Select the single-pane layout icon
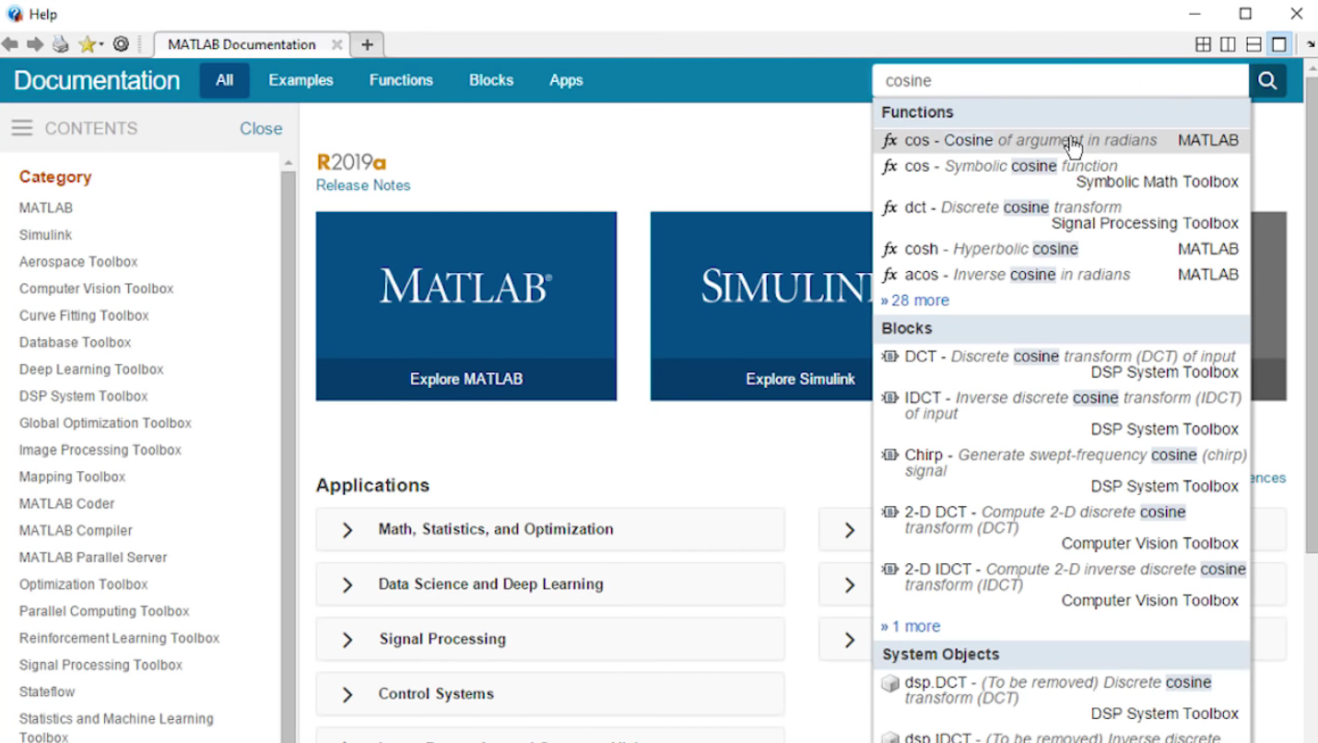1318x743 pixels. (x=1279, y=43)
